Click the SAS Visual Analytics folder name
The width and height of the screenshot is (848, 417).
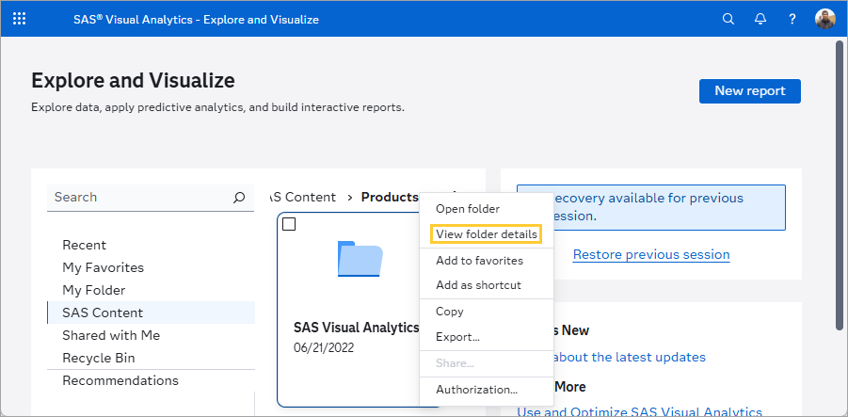pos(357,328)
